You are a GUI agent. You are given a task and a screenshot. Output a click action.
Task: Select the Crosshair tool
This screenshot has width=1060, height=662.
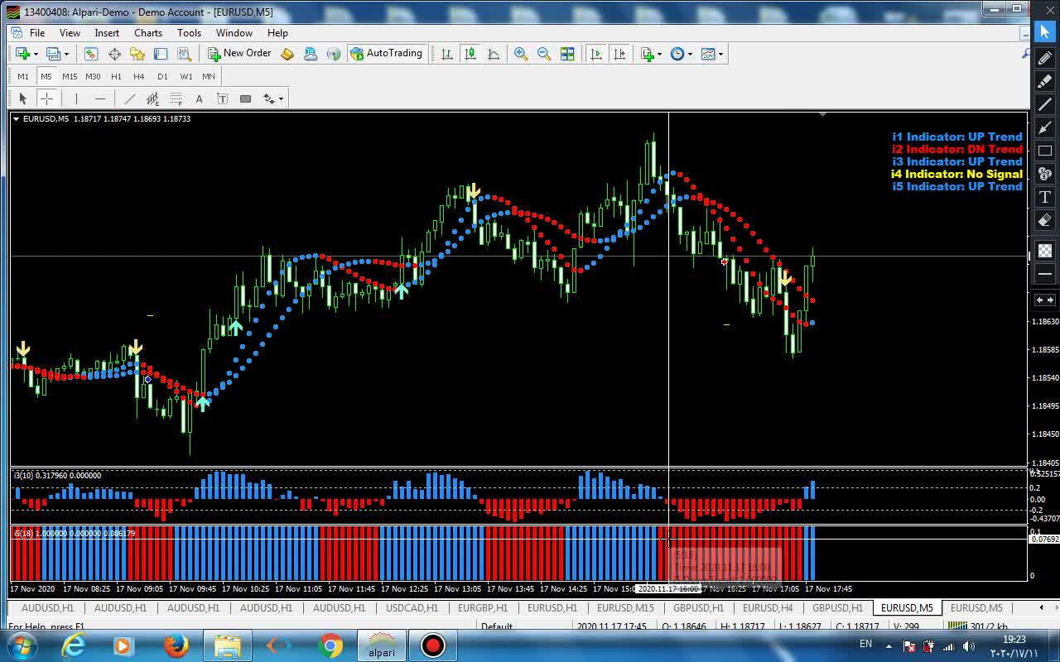(x=47, y=98)
